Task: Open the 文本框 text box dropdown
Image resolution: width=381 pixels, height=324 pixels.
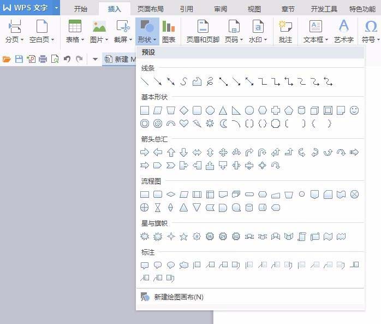Action: (315, 39)
